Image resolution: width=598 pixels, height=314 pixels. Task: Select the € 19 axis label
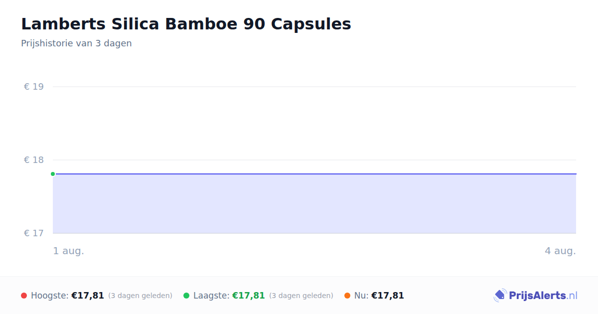pos(34,87)
